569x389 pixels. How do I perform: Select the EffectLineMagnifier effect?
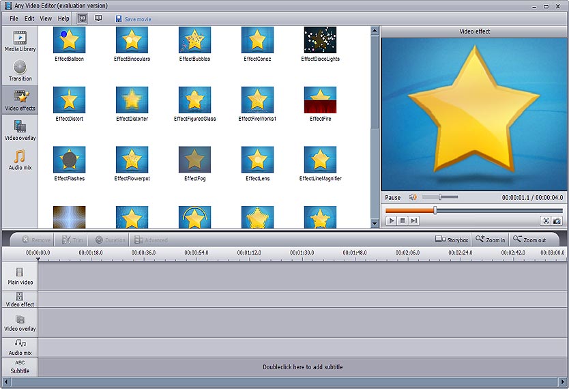pyautogui.click(x=321, y=160)
